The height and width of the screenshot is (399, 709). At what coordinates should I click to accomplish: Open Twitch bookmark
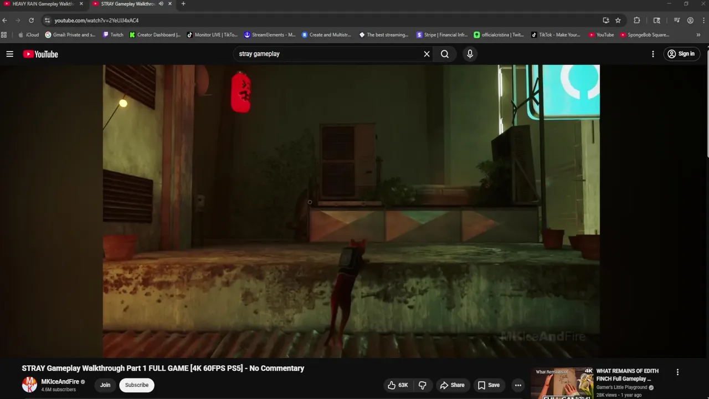click(114, 35)
